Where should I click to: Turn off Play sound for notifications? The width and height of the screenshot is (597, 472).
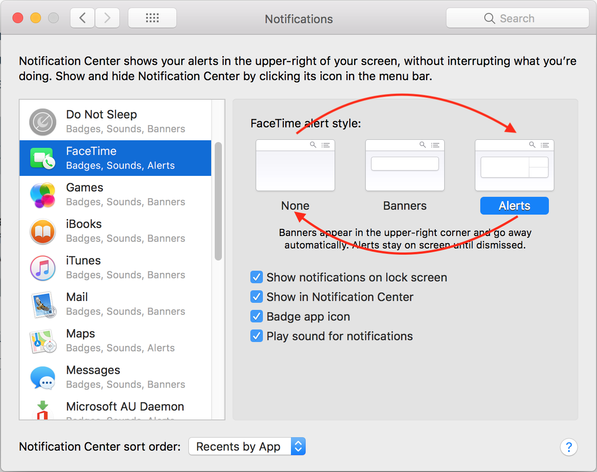click(257, 336)
